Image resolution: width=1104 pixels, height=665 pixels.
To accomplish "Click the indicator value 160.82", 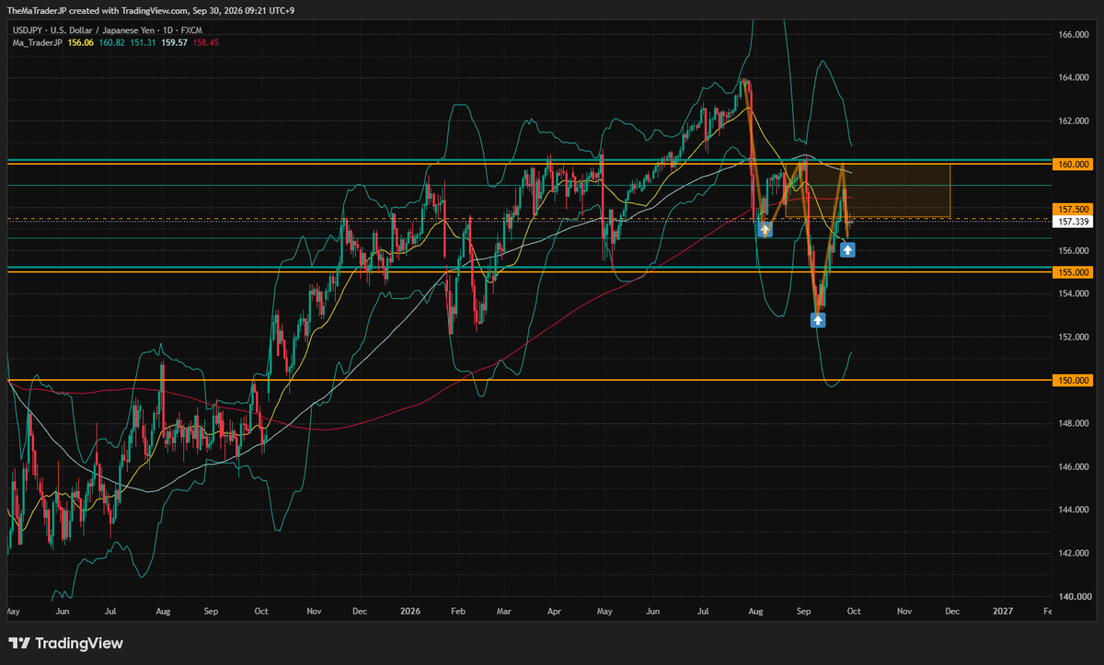I will click(x=112, y=42).
